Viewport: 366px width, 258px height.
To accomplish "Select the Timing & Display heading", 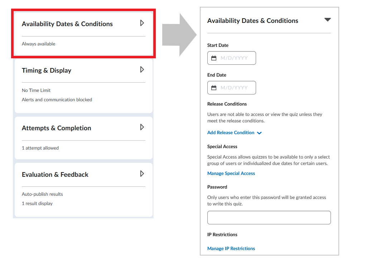I will [47, 70].
